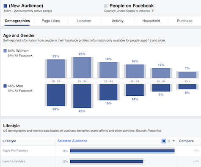The height and width of the screenshot is (167, 201).
Task: Sort by the Compare column header
Action: [x=186, y=141]
